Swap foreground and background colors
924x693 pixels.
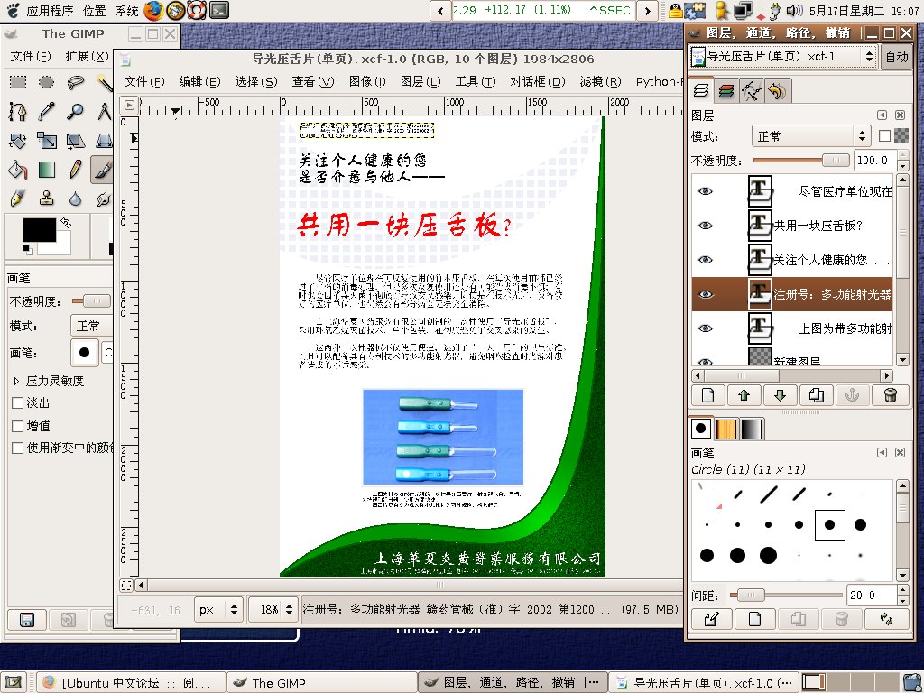click(x=66, y=223)
